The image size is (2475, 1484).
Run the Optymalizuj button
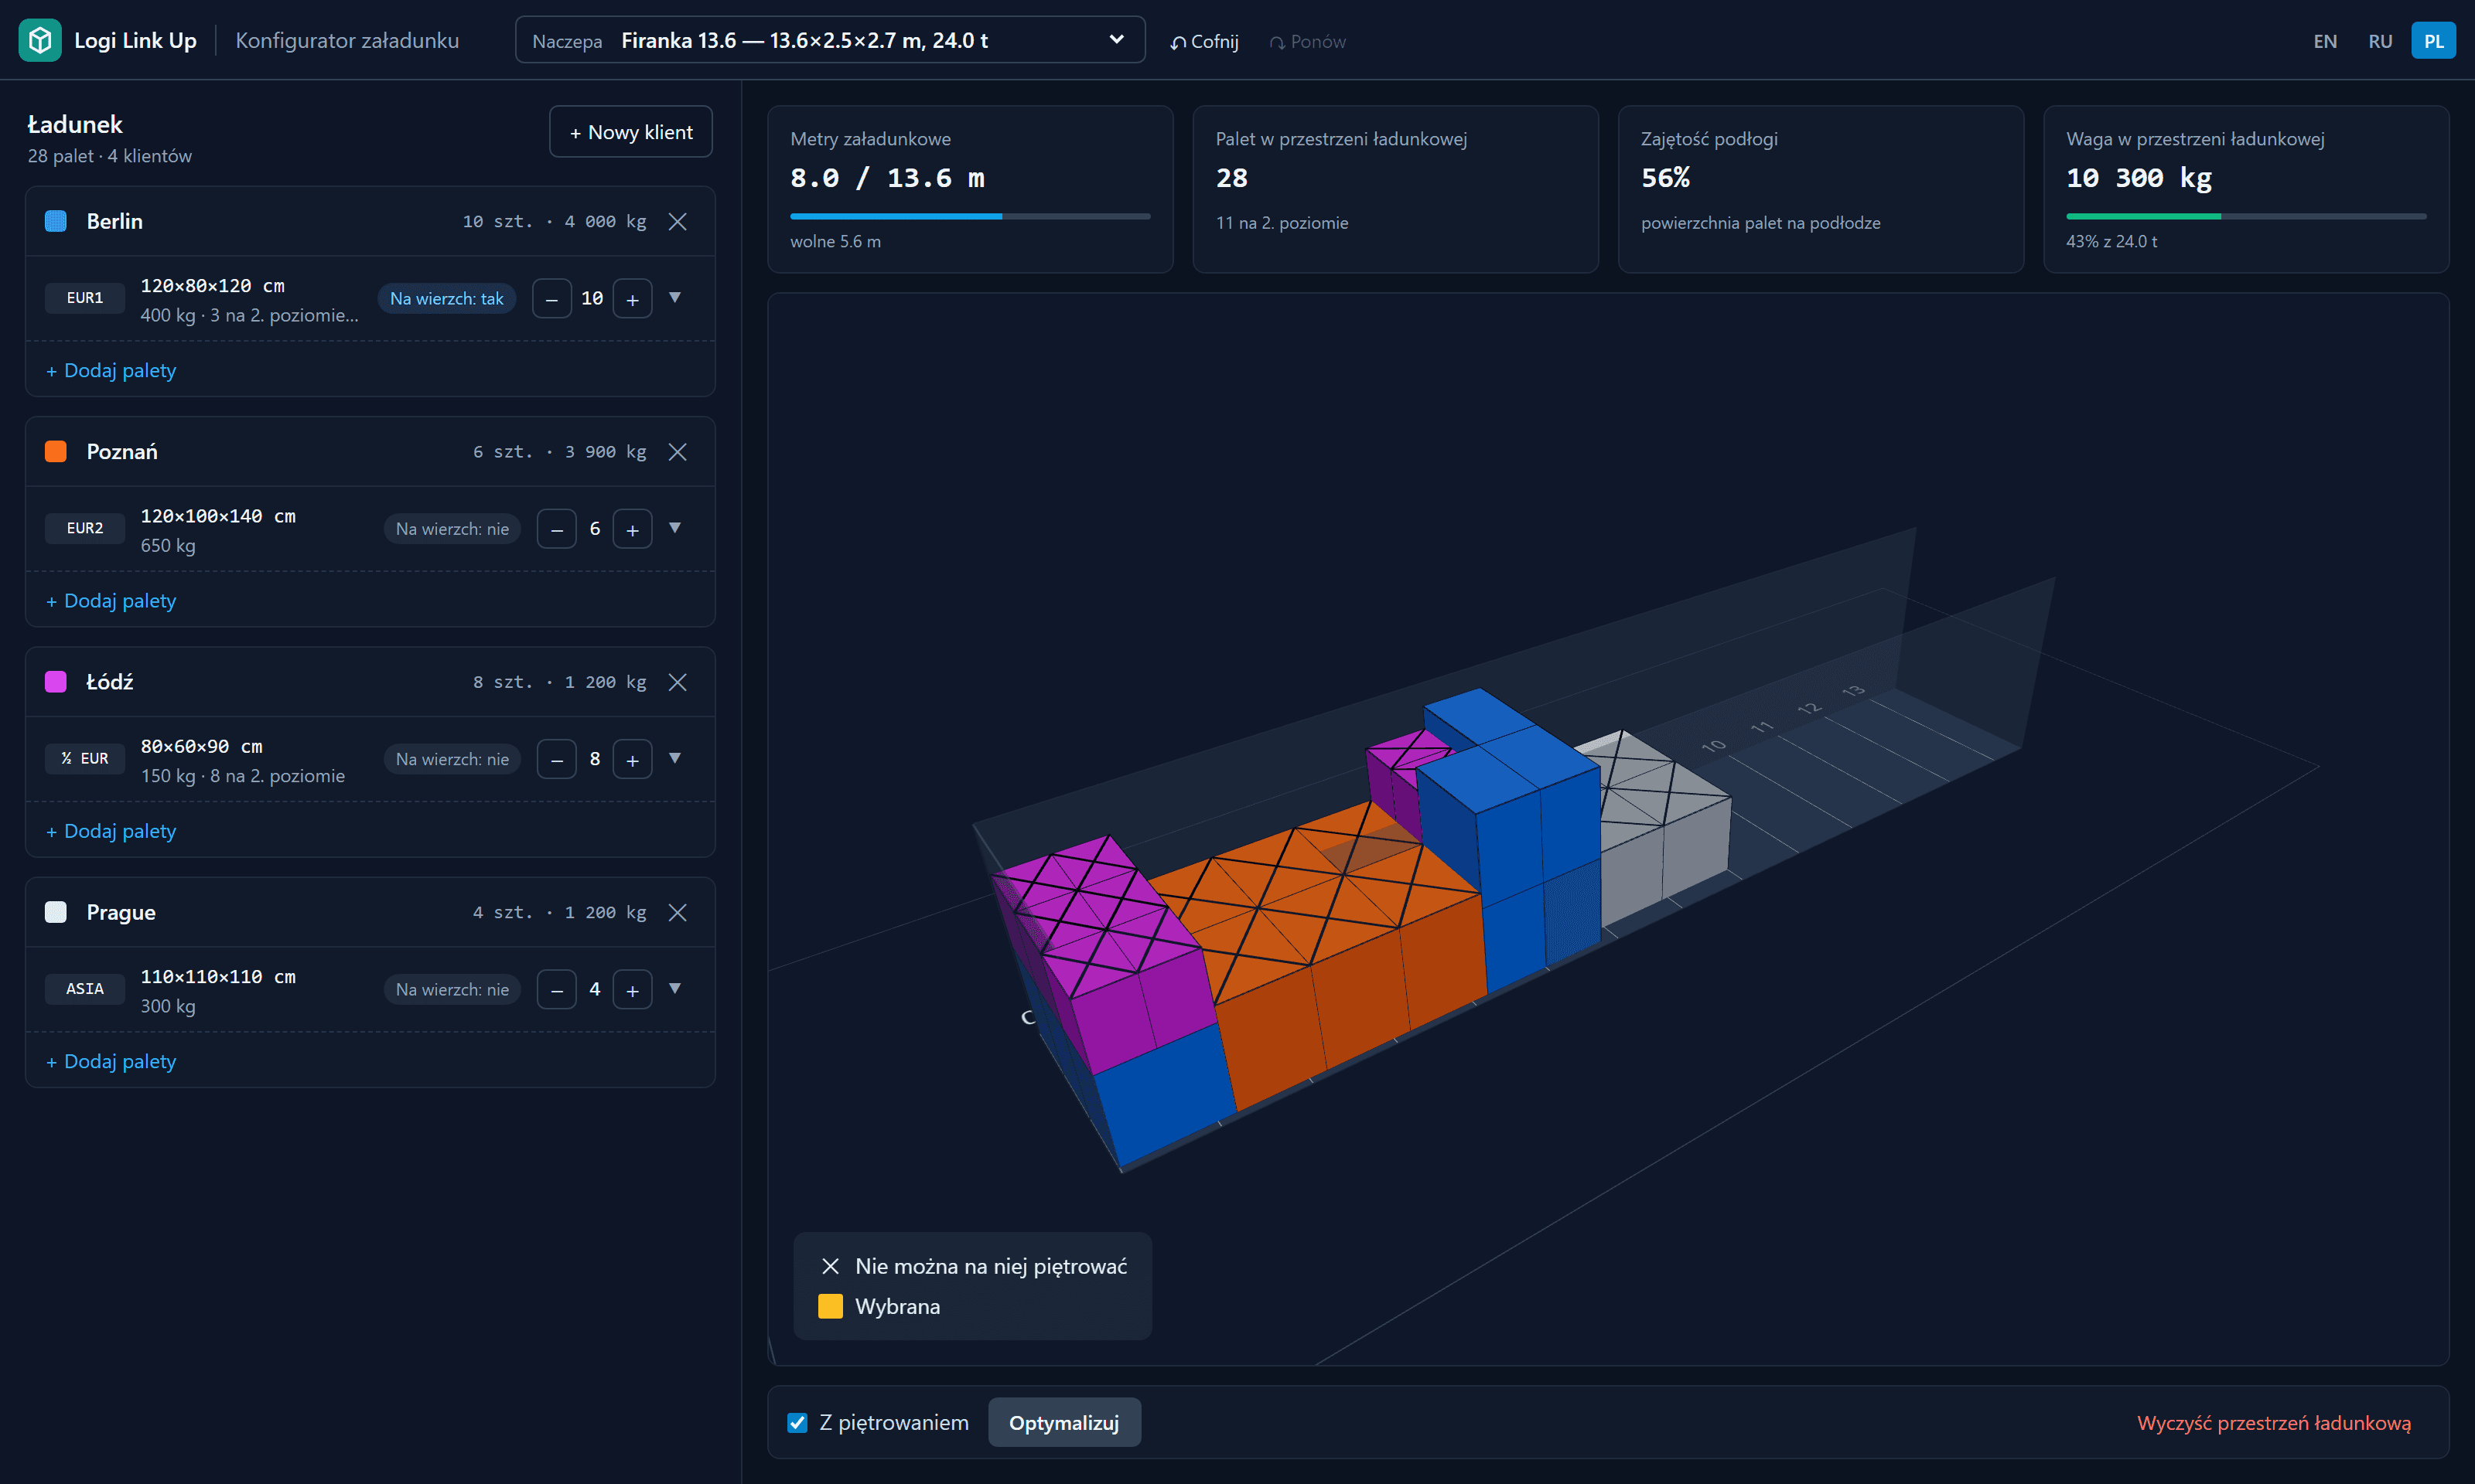pos(1063,1422)
